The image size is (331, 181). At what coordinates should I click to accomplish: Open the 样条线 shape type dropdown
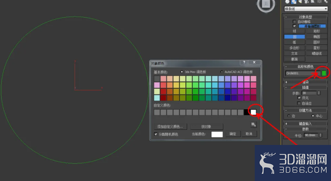(x=306, y=9)
